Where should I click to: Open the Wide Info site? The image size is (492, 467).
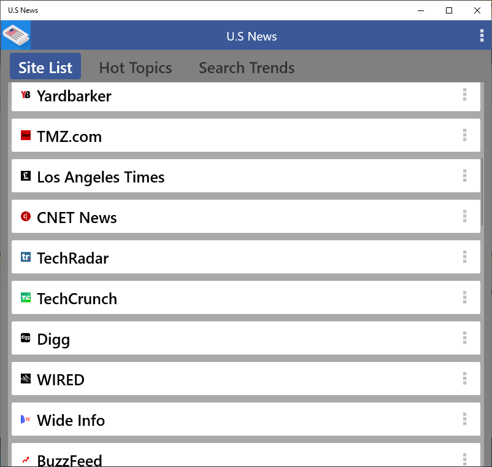245,419
